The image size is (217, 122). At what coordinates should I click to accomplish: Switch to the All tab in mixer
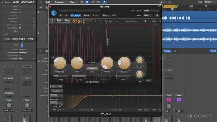coord(175,51)
